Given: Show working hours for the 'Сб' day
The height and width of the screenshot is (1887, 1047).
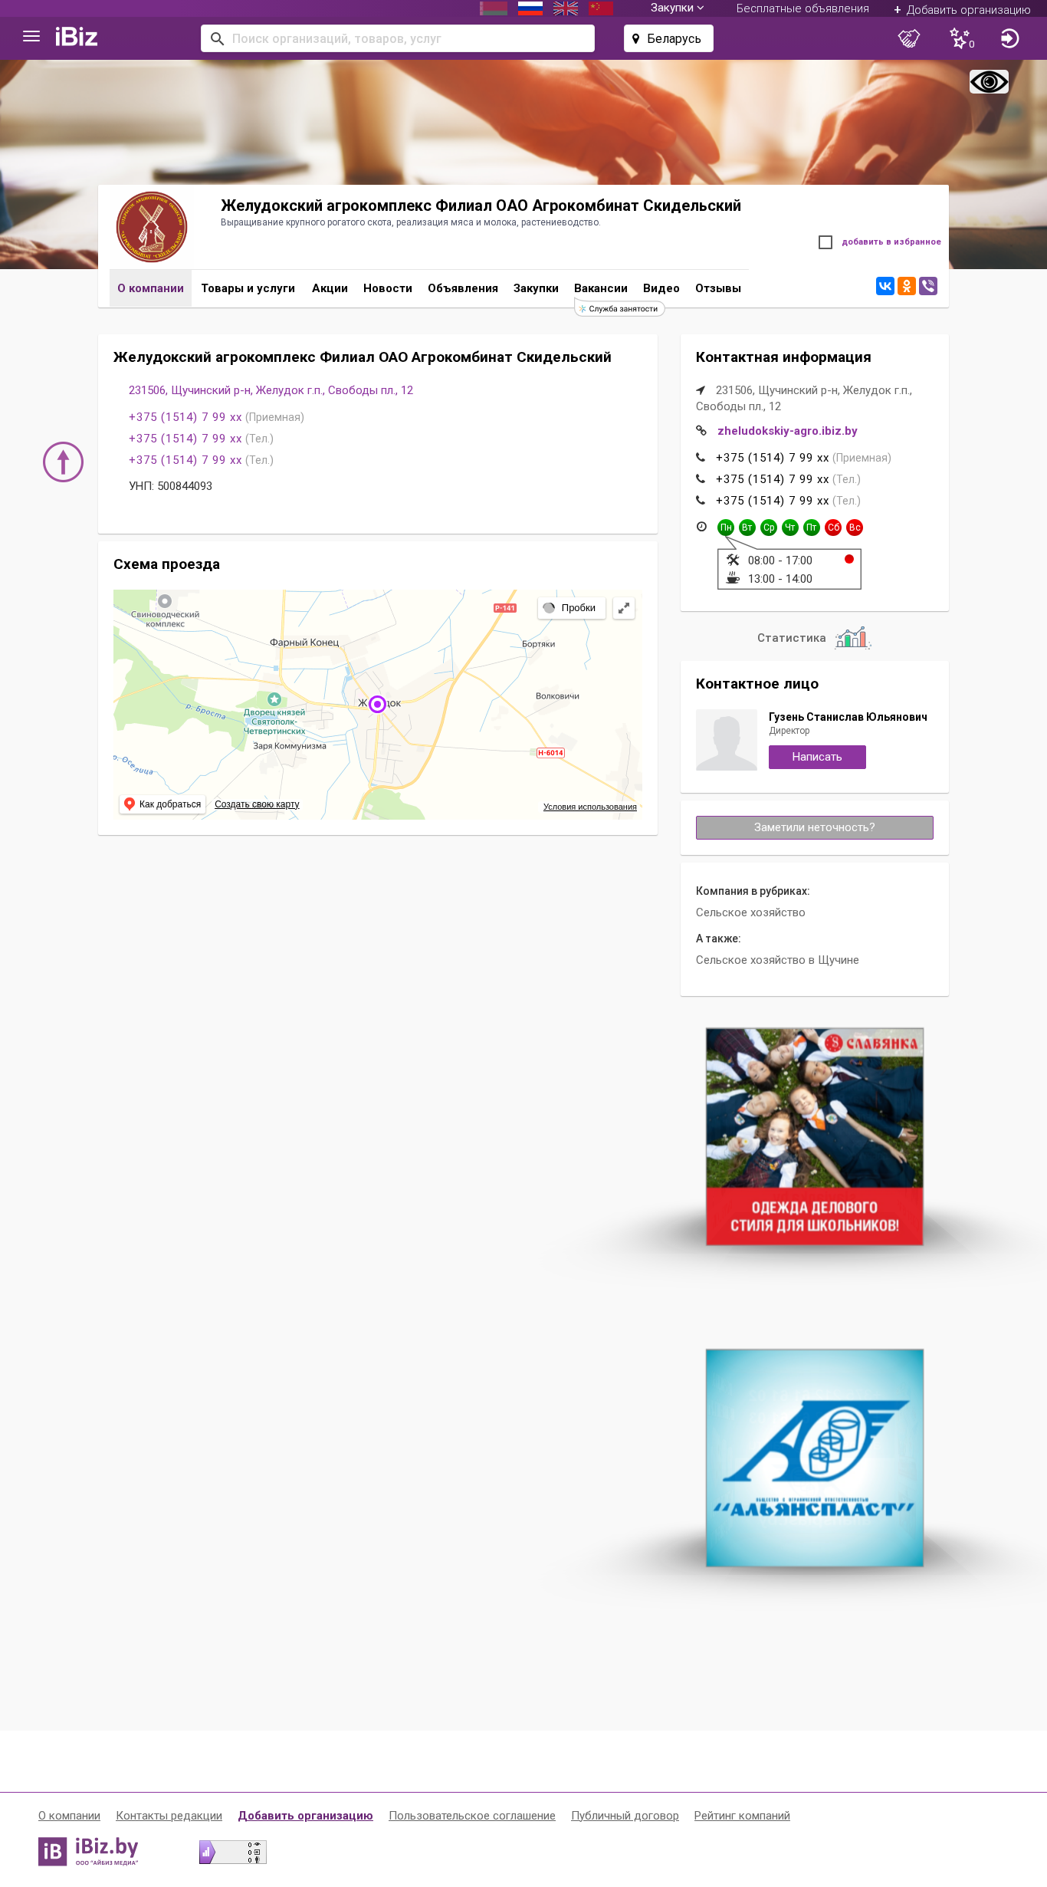Looking at the screenshot, I should tap(833, 528).
